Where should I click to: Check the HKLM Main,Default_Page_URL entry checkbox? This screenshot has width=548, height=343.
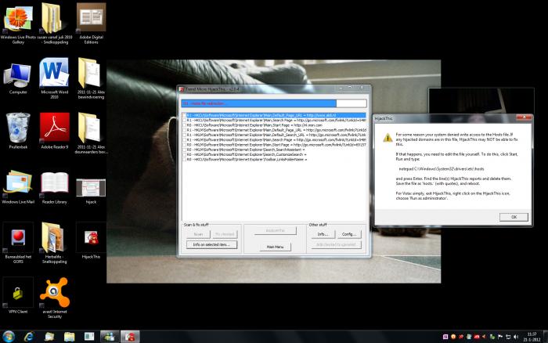click(184, 130)
